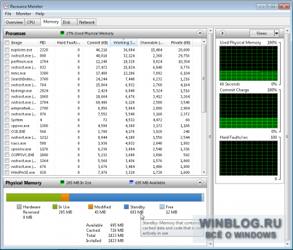
Task: Switch to the Overview tab
Action: point(14,22)
